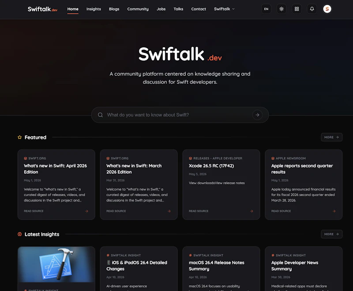Open the Jobs page
The height and width of the screenshot is (291, 353).
tap(161, 9)
